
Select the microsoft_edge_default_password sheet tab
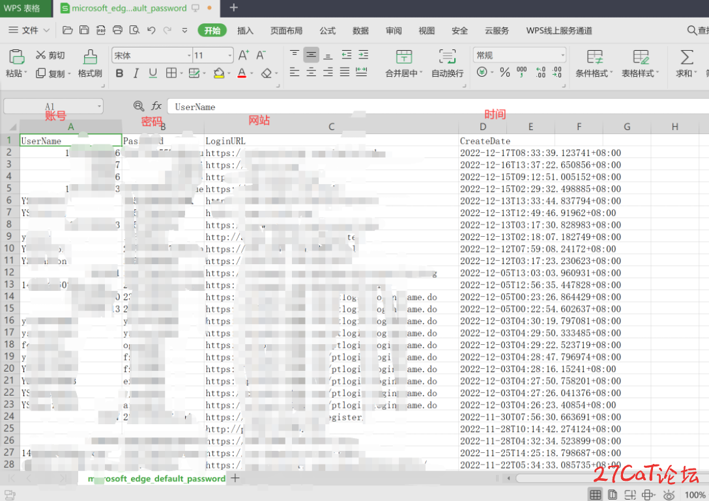tap(156, 478)
